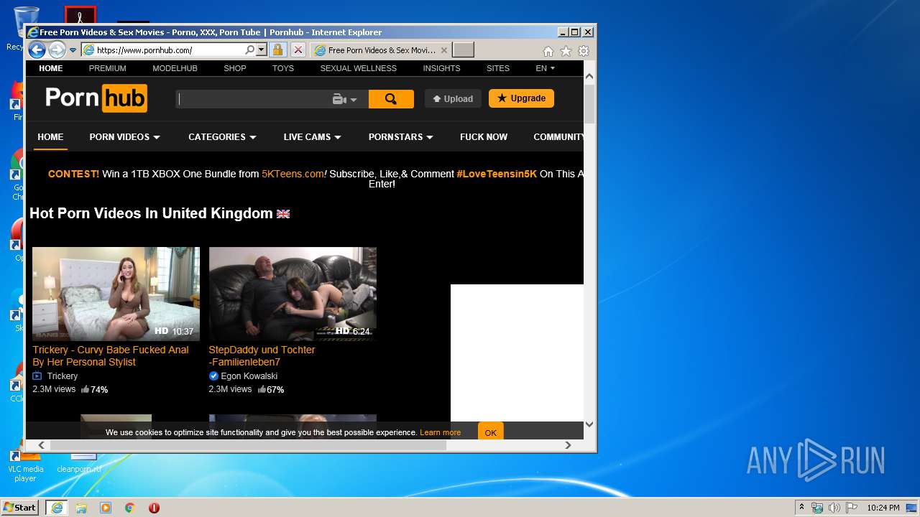Launch Opera from the taskbar
The height and width of the screenshot is (517, 920).
154,508
